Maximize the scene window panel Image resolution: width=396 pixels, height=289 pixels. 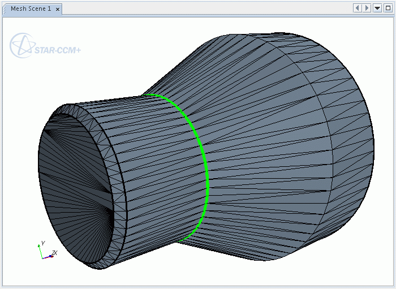[388, 8]
